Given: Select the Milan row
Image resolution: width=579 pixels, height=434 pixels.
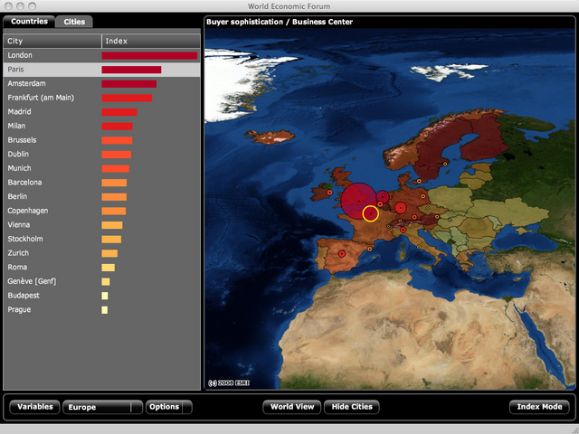Looking at the screenshot, I should coord(102,127).
